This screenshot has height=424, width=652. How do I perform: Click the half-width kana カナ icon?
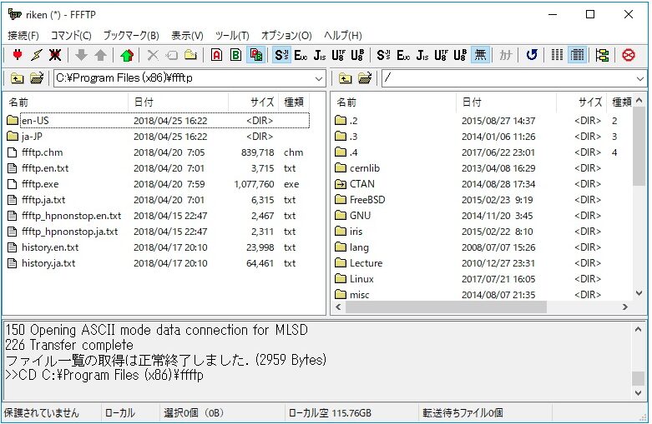tap(506, 55)
